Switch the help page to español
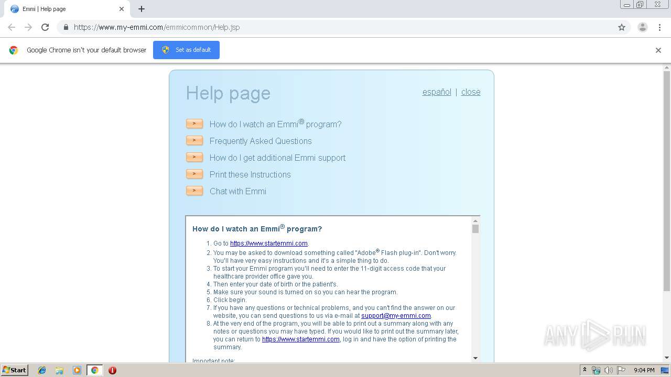This screenshot has height=377, width=671. pos(437,92)
